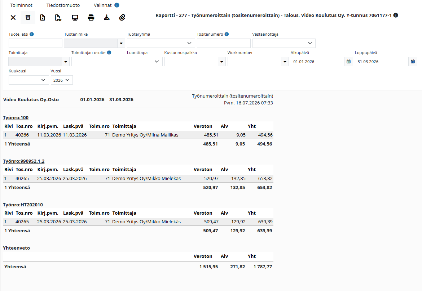The height and width of the screenshot is (291, 422).
Task: Open the Tiedostomuoto menu
Action: [63, 5]
